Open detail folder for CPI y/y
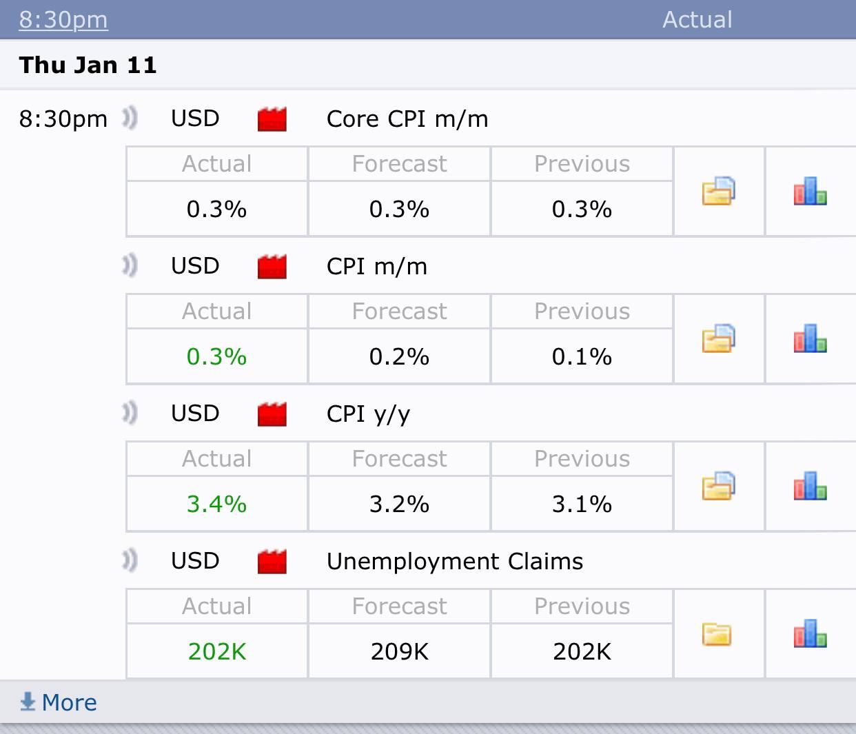 click(718, 486)
